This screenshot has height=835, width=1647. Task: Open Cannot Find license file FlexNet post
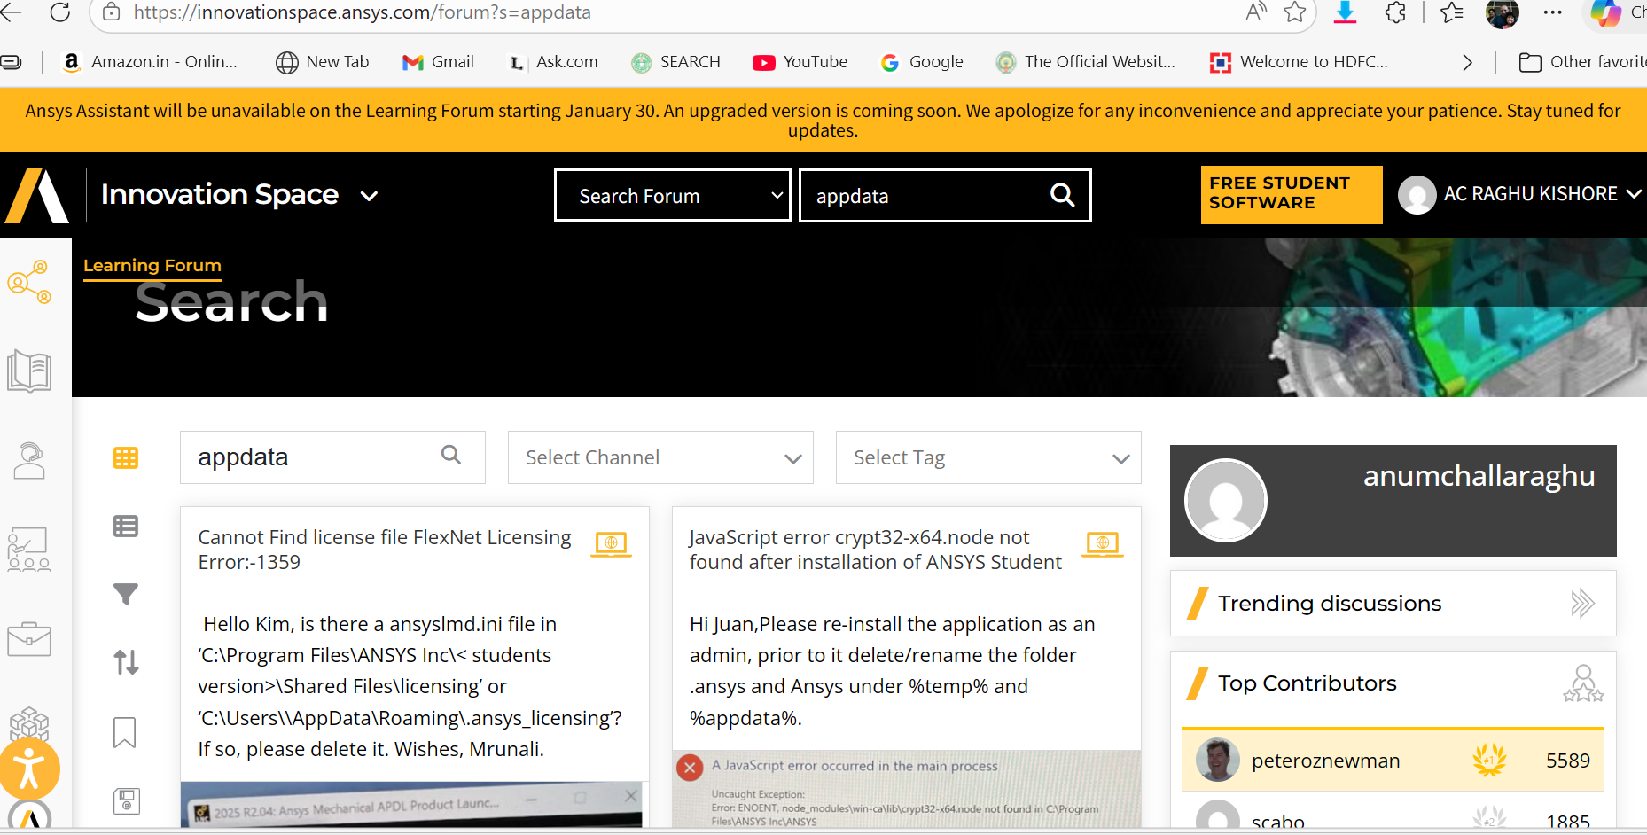point(385,550)
